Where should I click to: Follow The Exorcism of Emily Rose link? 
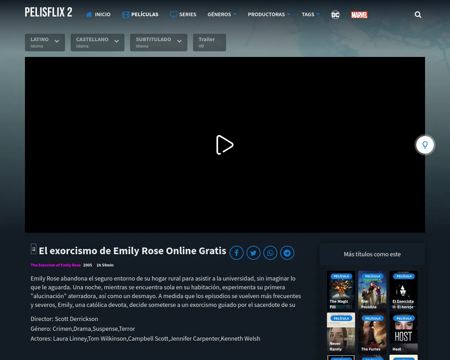point(56,265)
